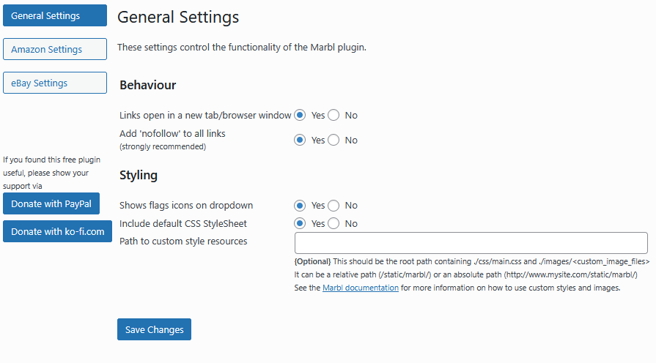Select Yes for default CSS StyleSheet
The height and width of the screenshot is (363, 656).
300,223
